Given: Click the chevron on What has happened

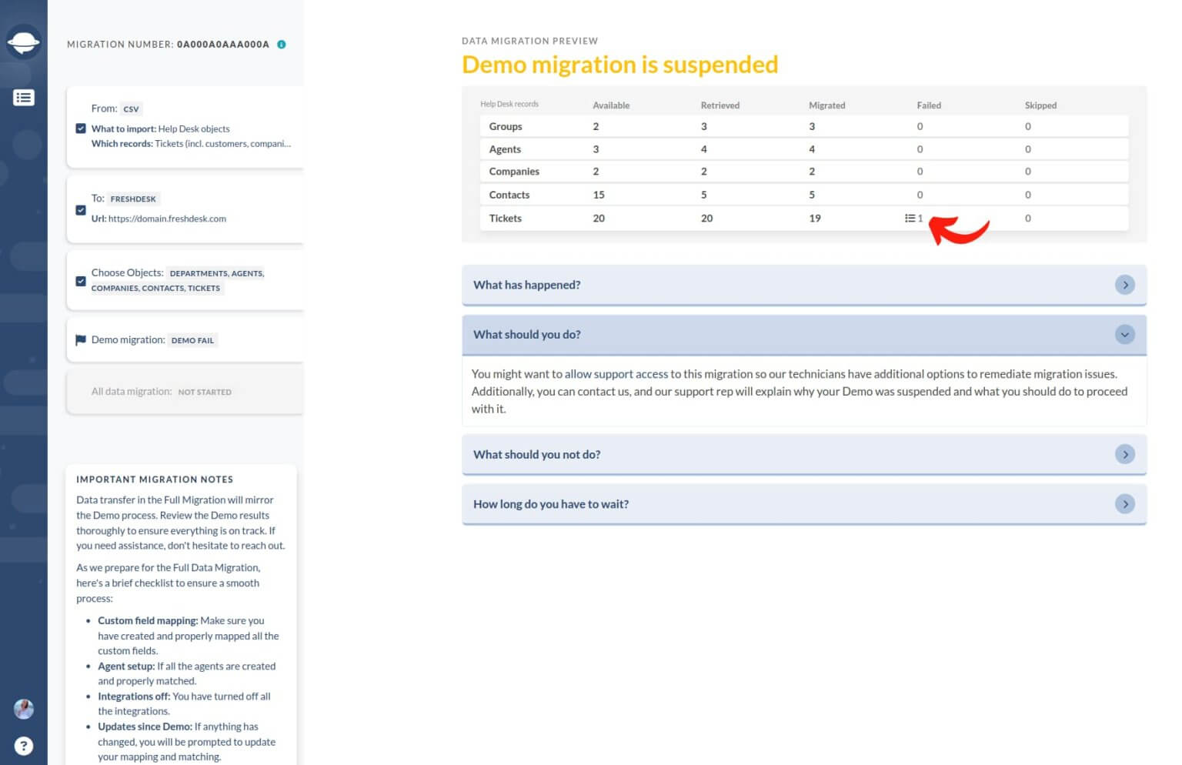Looking at the screenshot, I should (x=1125, y=285).
